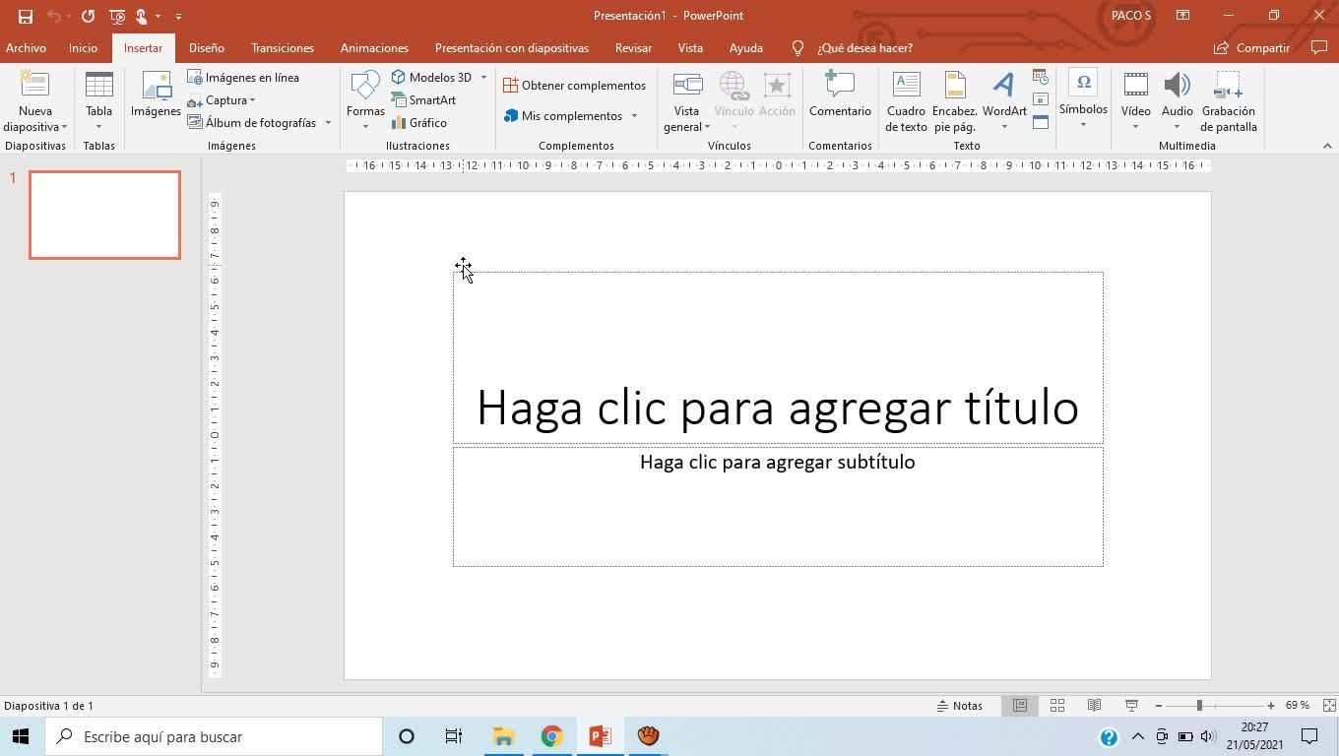Insert a Tabla from the ribbon
Viewport: 1339px width, 756px height.
click(98, 98)
